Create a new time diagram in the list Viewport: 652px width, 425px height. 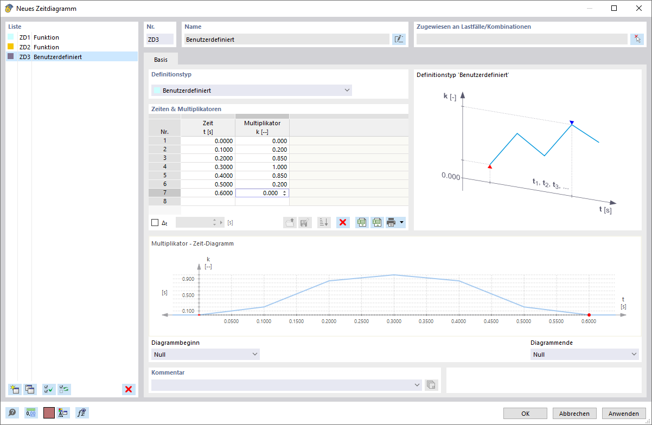(x=15, y=389)
